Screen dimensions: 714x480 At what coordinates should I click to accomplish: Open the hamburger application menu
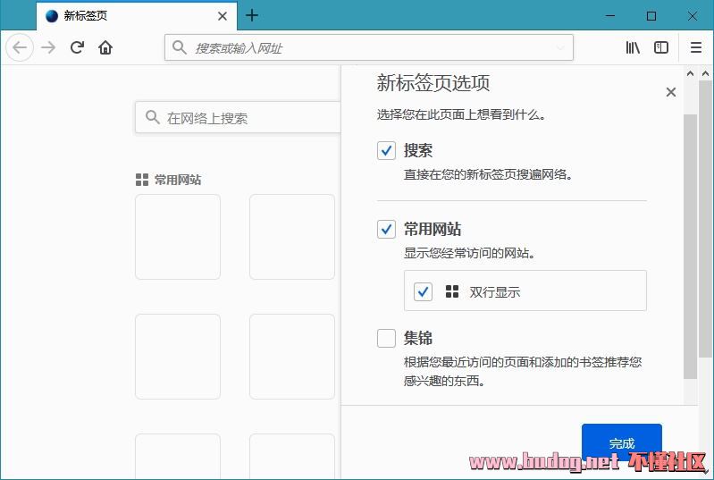tap(696, 47)
